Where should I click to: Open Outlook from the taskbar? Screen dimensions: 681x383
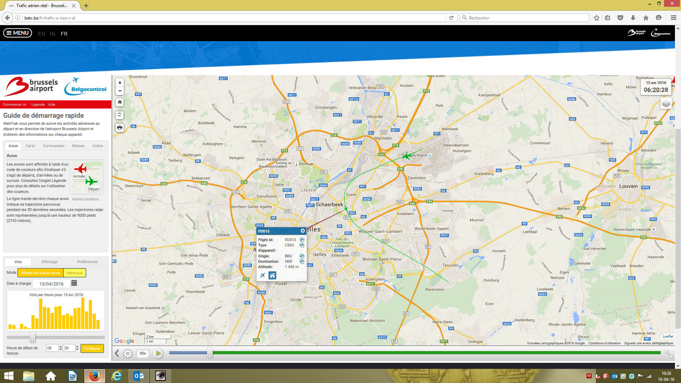point(138,376)
